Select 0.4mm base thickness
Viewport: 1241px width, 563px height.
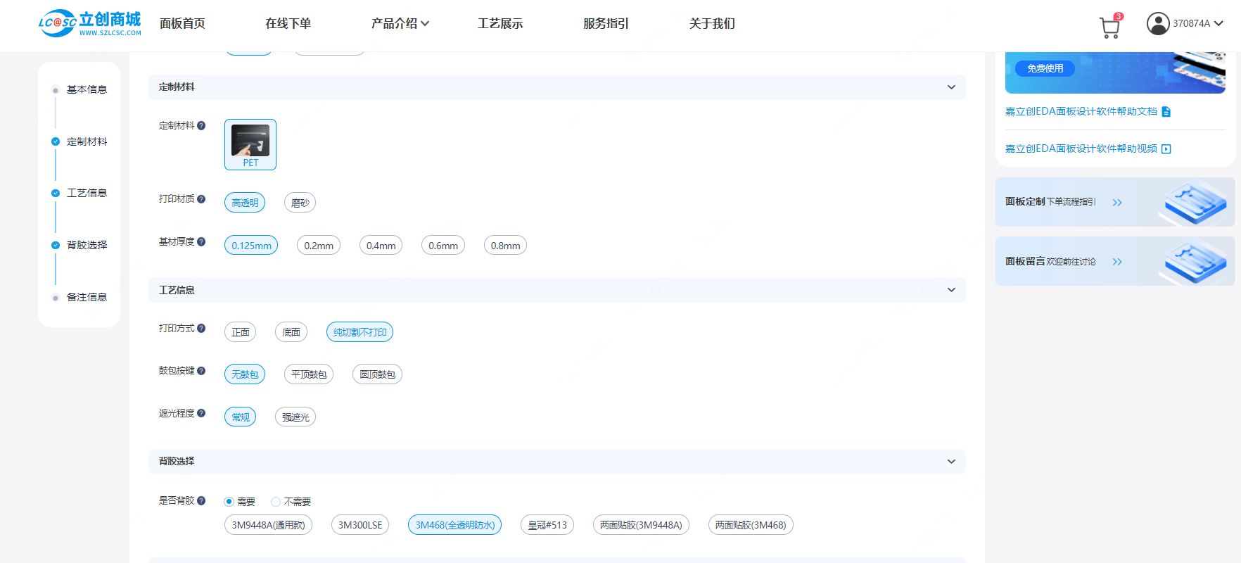(x=381, y=246)
